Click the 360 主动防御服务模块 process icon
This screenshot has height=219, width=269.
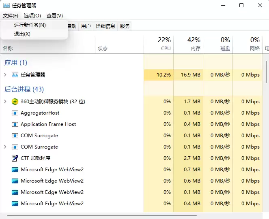pyautogui.click(x=15, y=102)
